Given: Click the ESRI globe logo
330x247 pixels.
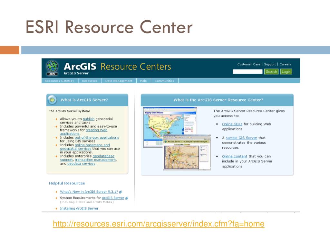Looking at the screenshot, I should tap(52, 68).
